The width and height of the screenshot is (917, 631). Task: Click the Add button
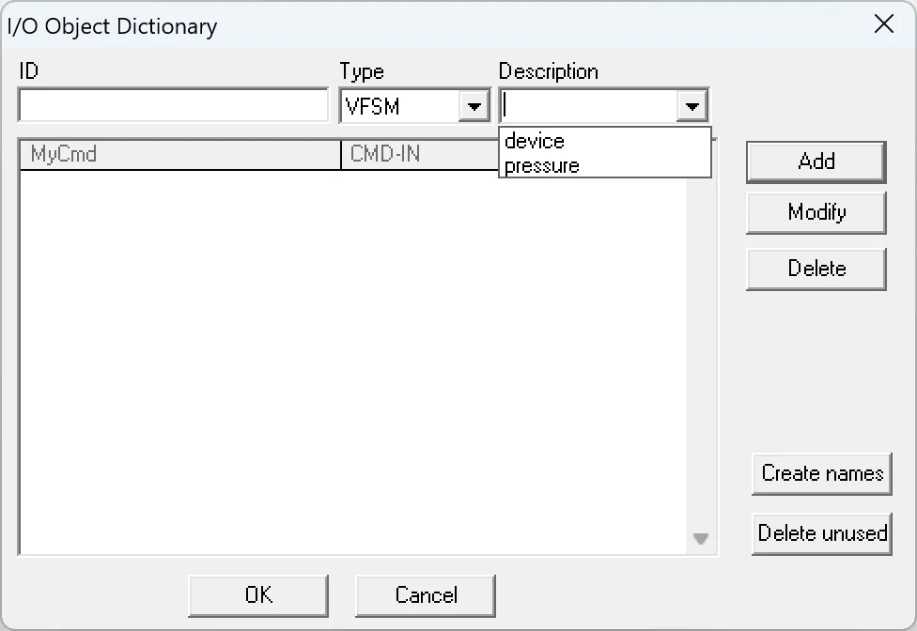[816, 162]
